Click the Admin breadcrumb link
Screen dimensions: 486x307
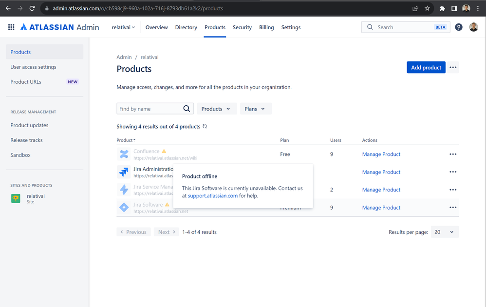tap(124, 57)
